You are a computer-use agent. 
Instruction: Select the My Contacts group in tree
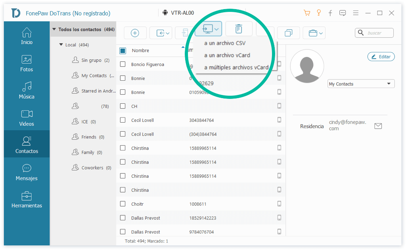tap(93, 76)
